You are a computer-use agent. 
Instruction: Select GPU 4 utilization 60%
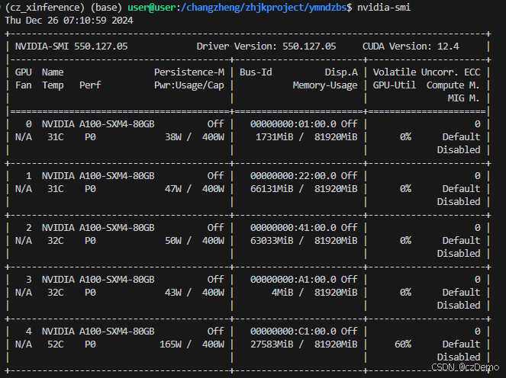pos(403,344)
